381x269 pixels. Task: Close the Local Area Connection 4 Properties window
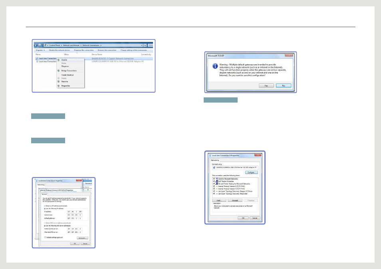pyautogui.click(x=79, y=180)
